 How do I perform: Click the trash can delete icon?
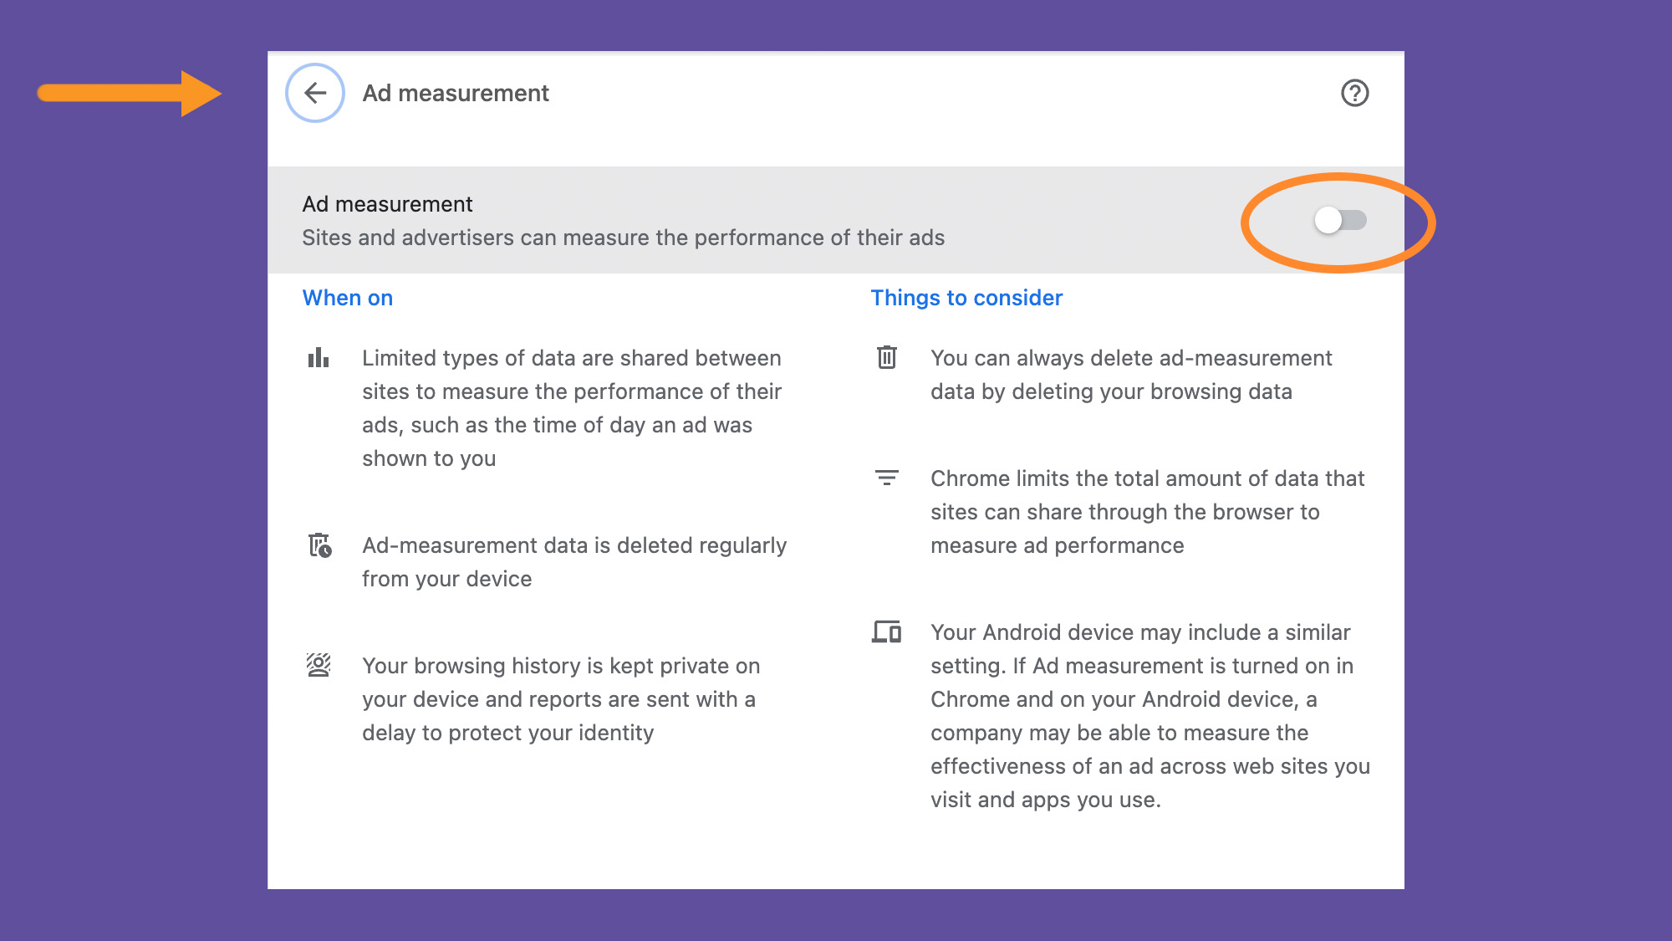886,358
